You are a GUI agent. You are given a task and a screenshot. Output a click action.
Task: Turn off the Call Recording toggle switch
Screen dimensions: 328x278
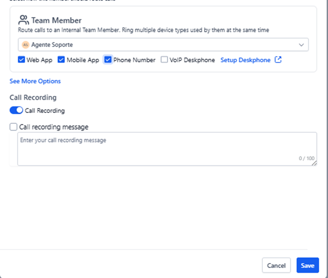click(x=16, y=111)
